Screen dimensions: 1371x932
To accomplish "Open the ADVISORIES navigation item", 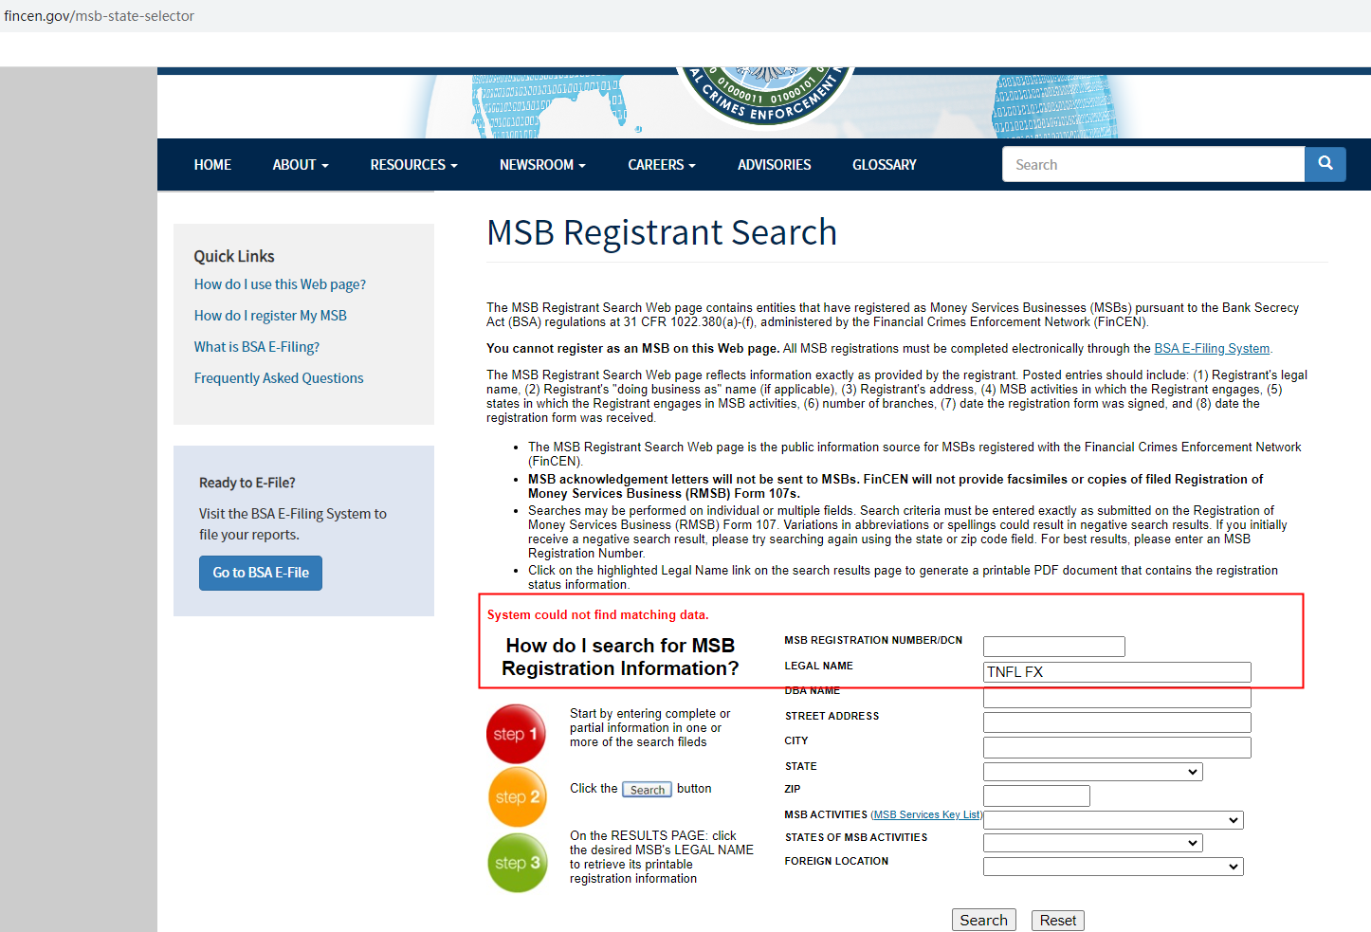I will coord(775,165).
